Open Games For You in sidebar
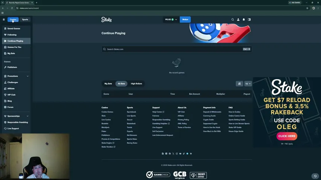This screenshot has width=321, height=180. 16,47
